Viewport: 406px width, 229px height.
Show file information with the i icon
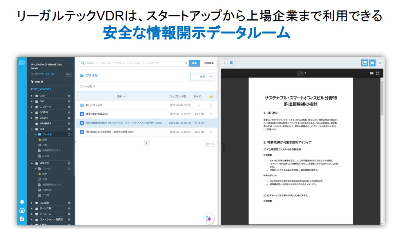point(224,63)
